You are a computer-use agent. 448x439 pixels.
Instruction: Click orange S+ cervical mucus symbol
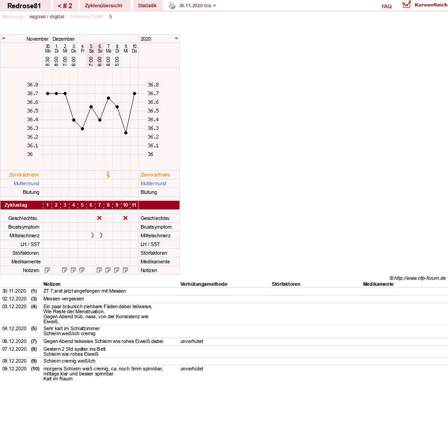108,174
